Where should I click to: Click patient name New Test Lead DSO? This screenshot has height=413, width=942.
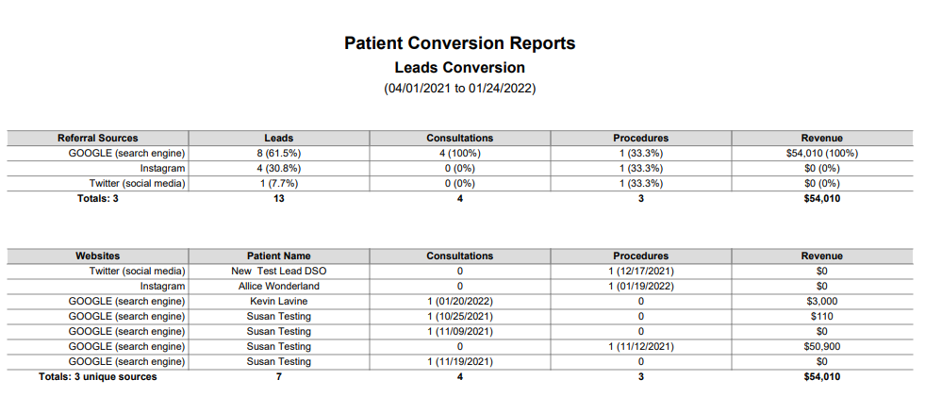pyautogui.click(x=279, y=272)
